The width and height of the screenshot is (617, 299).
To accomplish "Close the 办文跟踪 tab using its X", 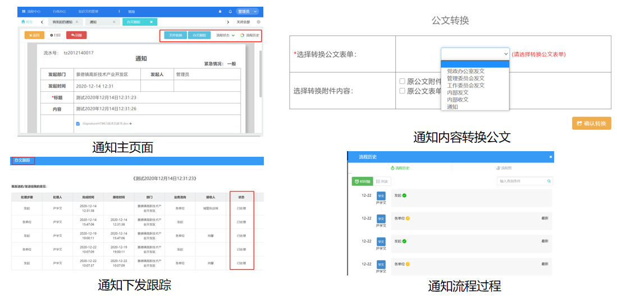I will 150,22.
